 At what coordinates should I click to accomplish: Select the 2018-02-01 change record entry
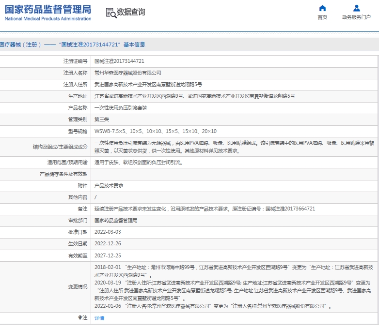coord(234,271)
